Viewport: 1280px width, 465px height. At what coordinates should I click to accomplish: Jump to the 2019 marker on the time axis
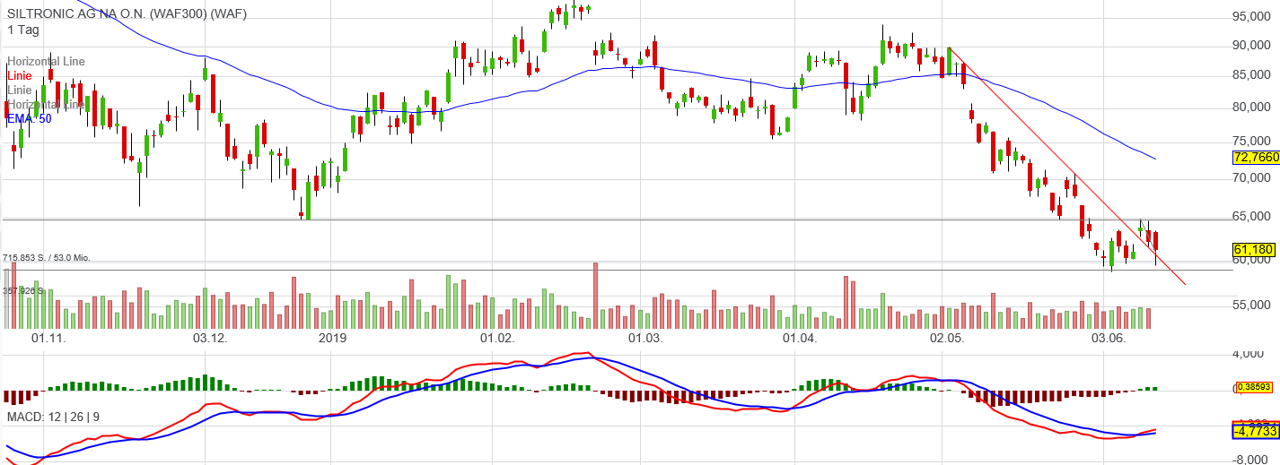pos(332,339)
